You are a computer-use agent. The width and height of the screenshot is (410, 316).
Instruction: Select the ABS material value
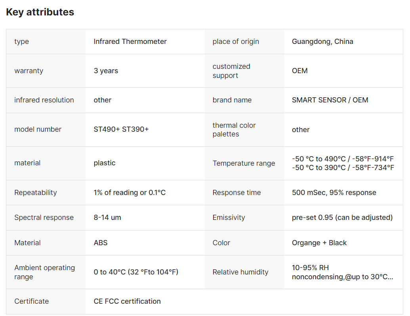click(x=100, y=242)
